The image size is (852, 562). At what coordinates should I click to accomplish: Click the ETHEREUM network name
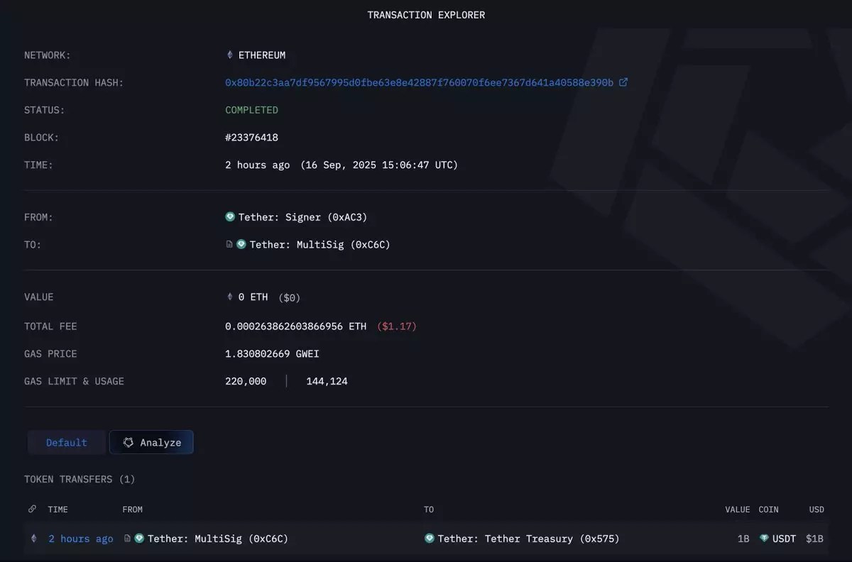click(262, 55)
